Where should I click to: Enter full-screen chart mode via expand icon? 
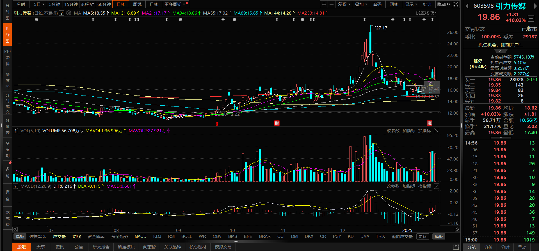[456, 4]
